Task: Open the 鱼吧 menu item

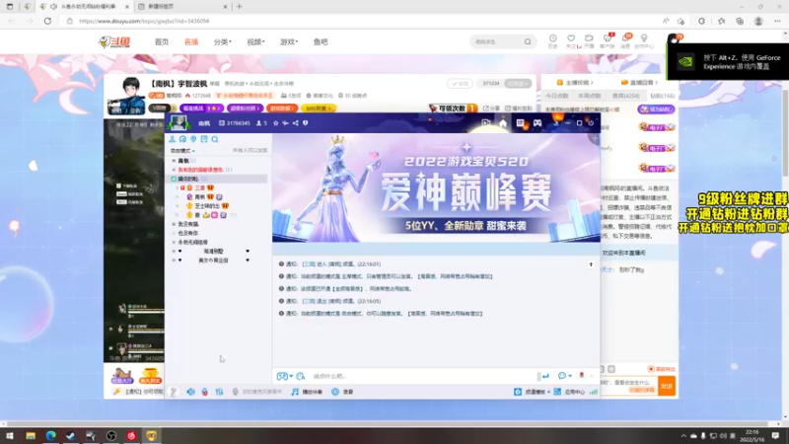Action: pyautogui.click(x=321, y=41)
